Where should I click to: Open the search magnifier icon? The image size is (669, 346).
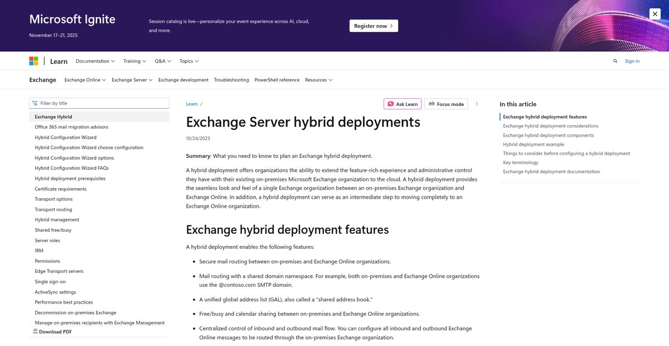615,61
